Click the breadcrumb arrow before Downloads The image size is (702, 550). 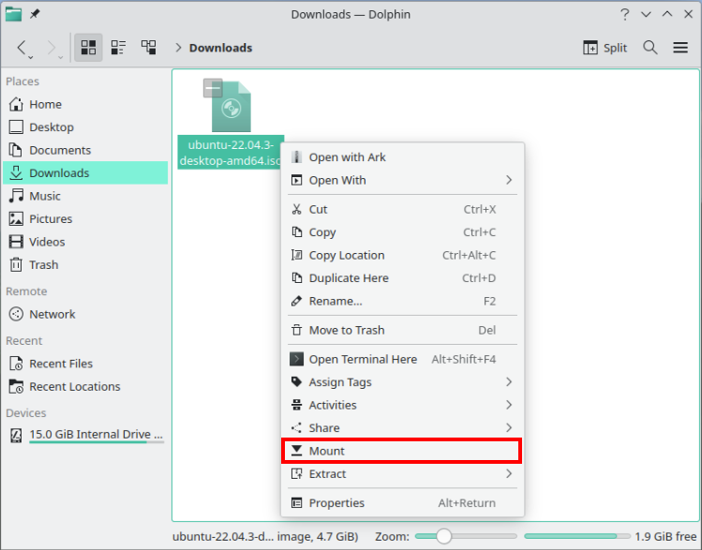click(178, 48)
